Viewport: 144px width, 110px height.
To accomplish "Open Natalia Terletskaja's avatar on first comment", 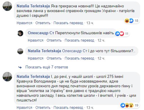I will 7,6.
